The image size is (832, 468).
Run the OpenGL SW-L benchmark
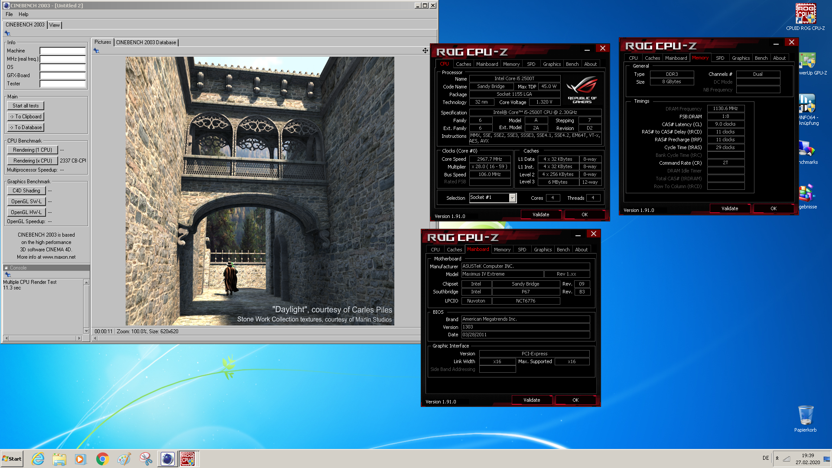tap(26, 201)
